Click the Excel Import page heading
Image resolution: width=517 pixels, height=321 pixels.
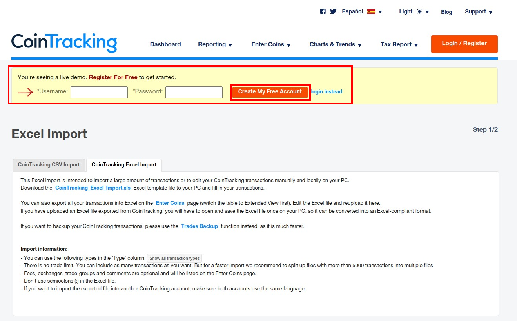(49, 134)
